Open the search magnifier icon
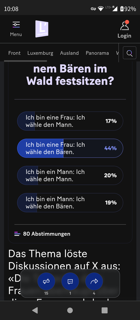Image resolution: width=140 pixels, height=320 pixels. (130, 53)
